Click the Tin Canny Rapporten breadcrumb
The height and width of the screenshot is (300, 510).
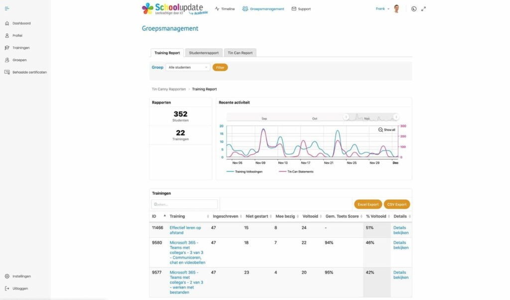[x=169, y=89]
